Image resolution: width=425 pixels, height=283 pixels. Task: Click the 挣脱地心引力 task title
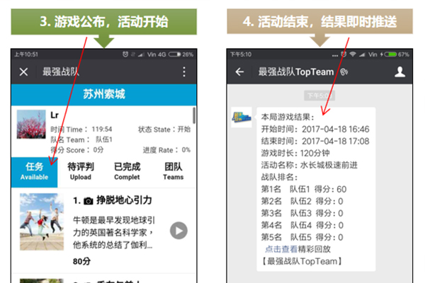(x=124, y=200)
